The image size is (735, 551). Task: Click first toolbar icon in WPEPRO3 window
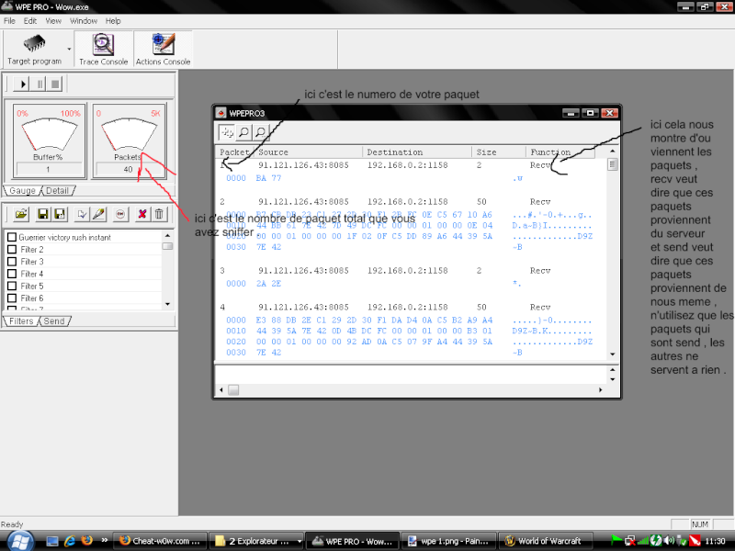pos(227,132)
